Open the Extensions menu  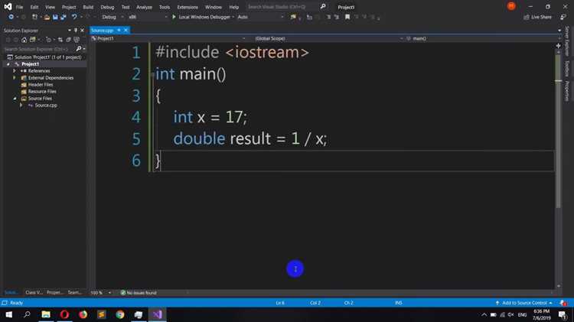(188, 7)
